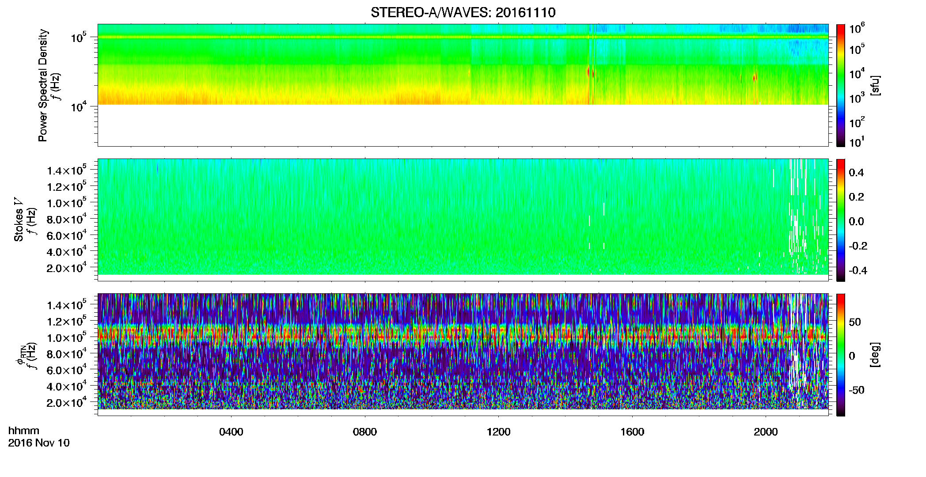Select the 2000 time axis label
Image resolution: width=926 pixels, height=477 pixels.
click(766, 432)
